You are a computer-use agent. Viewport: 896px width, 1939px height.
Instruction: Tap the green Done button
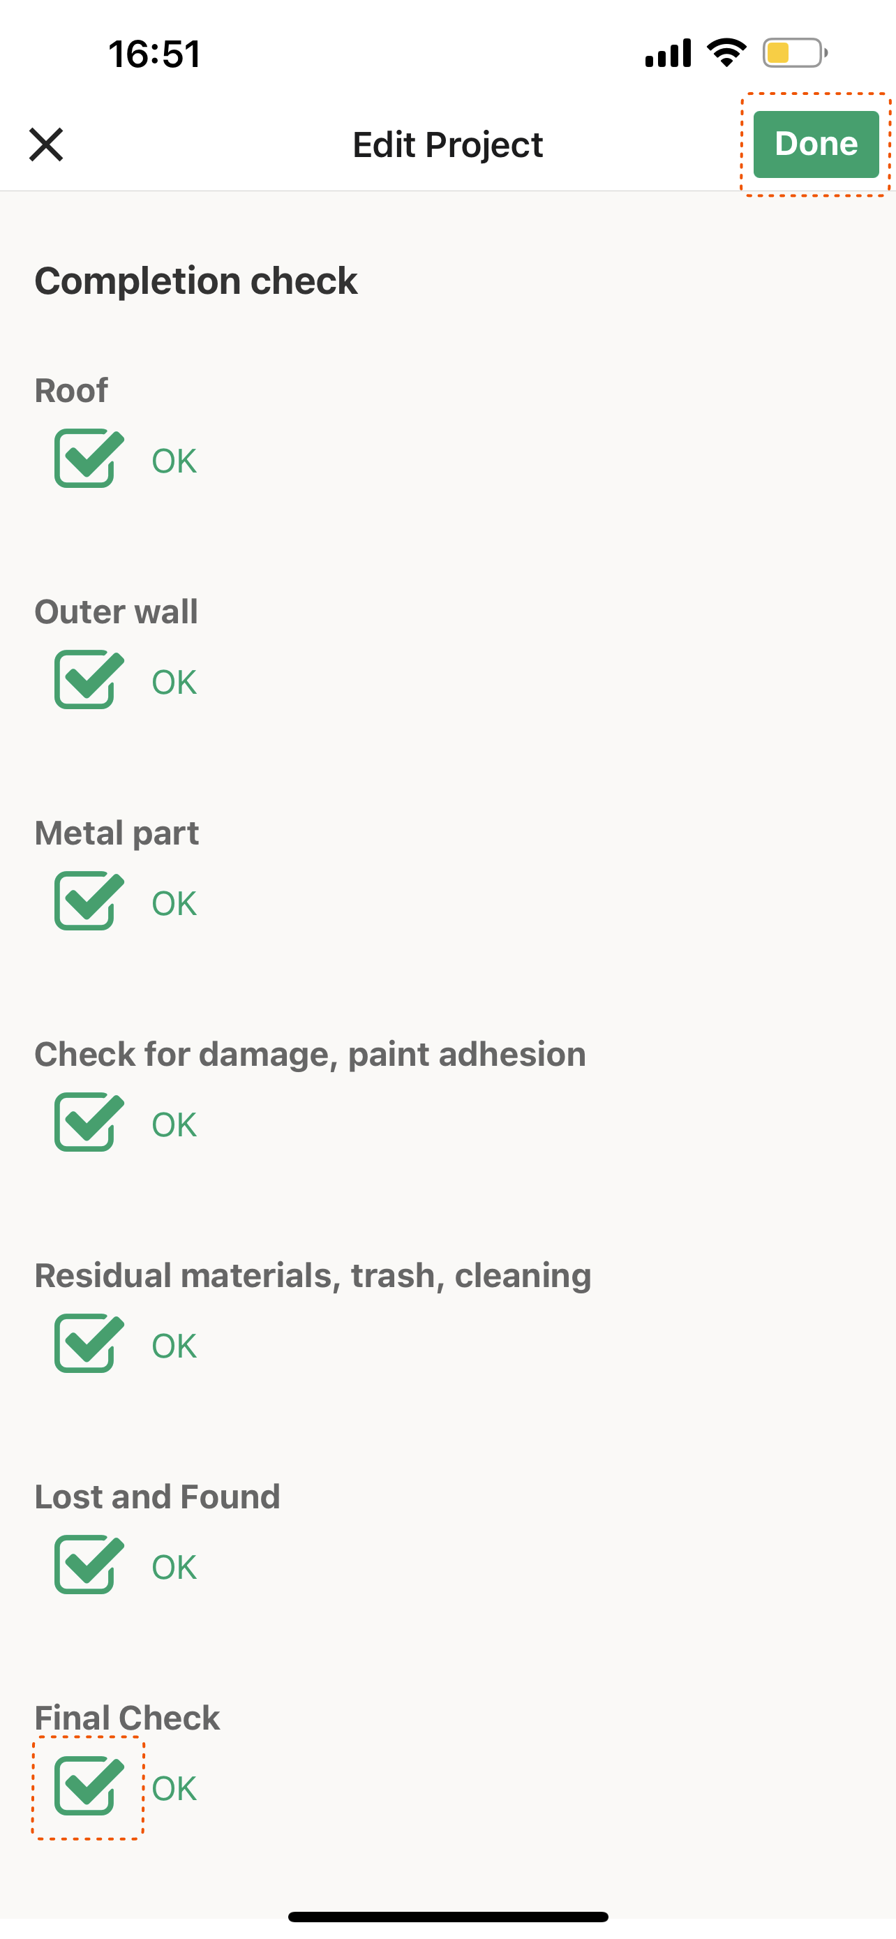tap(816, 144)
